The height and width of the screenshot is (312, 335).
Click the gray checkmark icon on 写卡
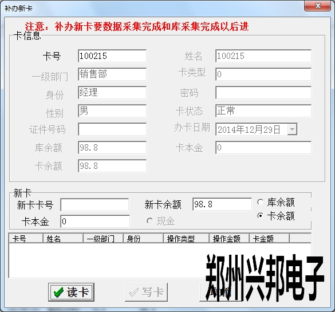click(134, 293)
